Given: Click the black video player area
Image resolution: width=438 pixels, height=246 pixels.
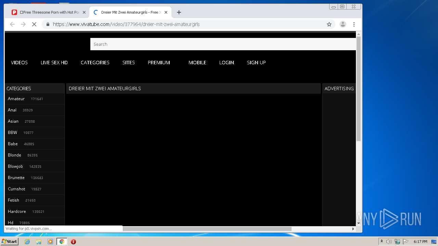Looking at the screenshot, I should pos(193,160).
